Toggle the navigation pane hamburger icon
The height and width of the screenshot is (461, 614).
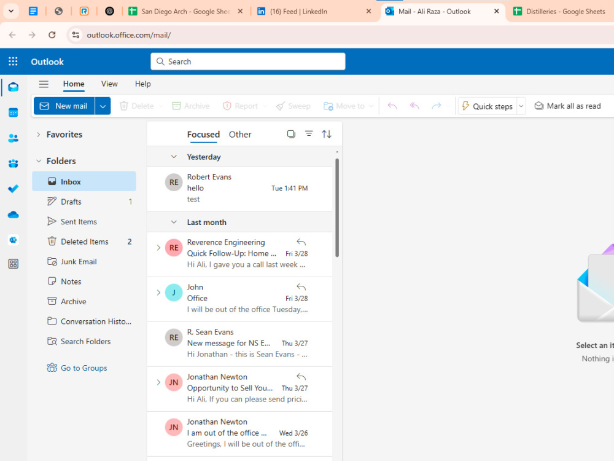point(44,84)
